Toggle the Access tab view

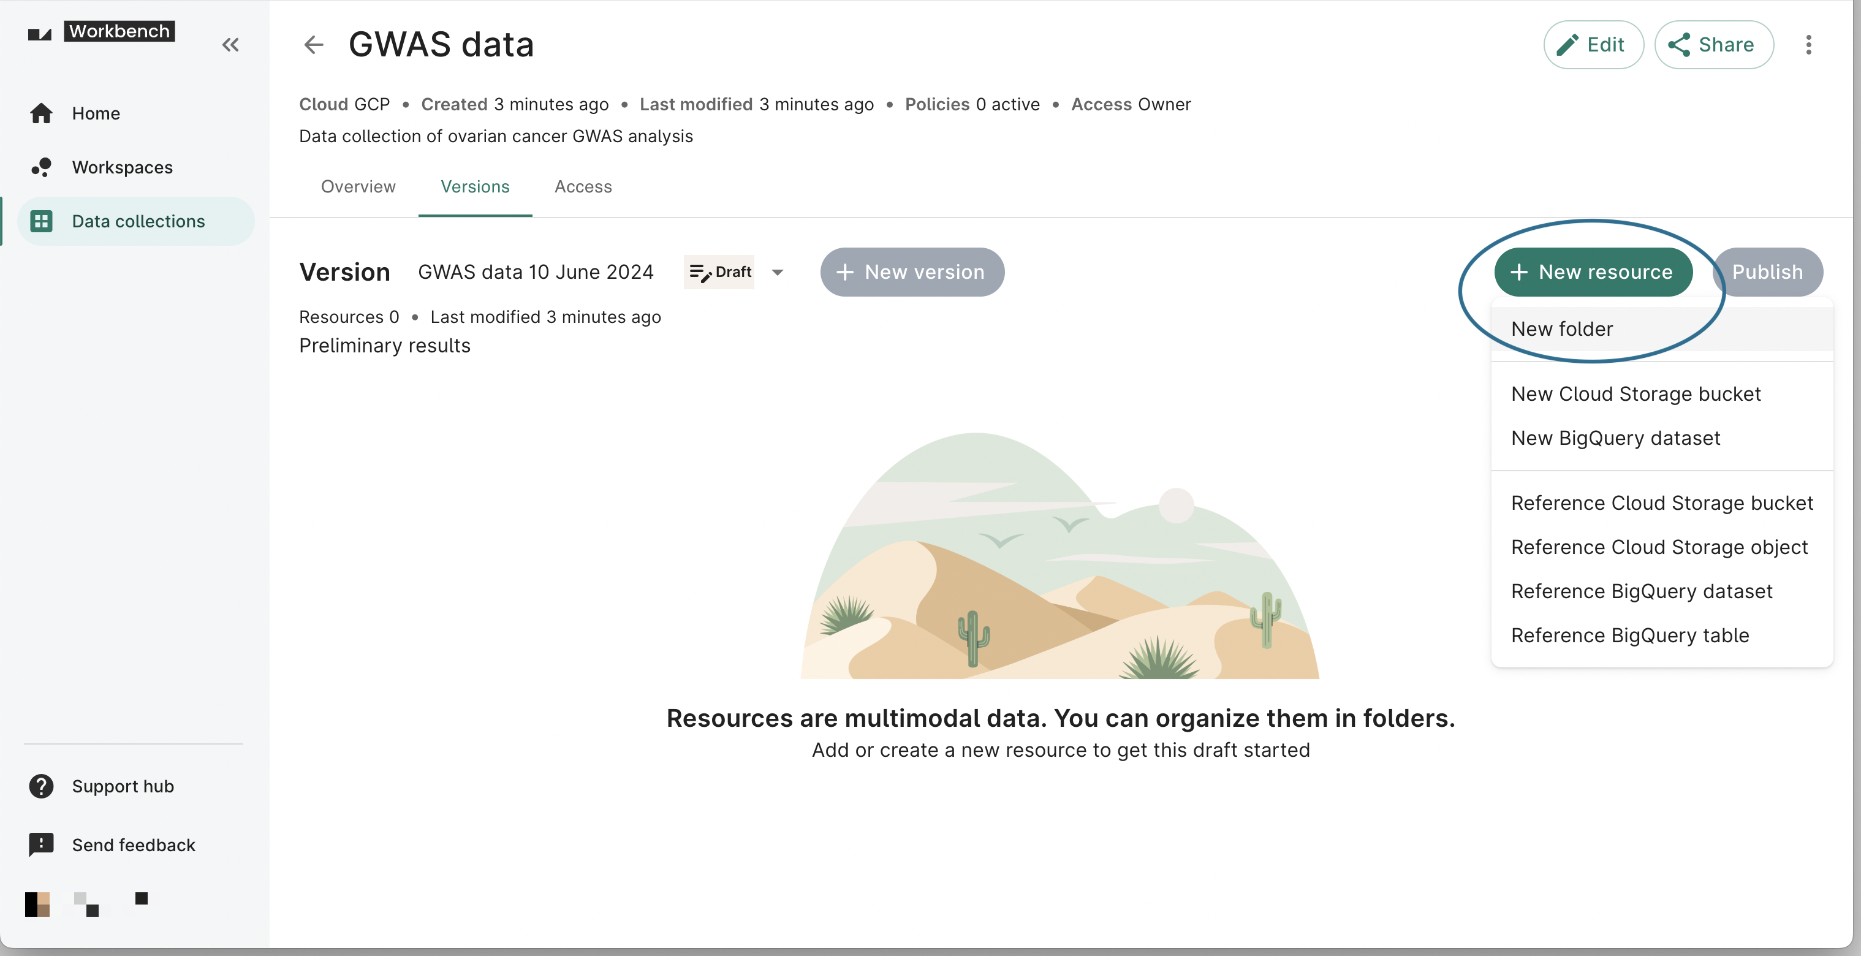(583, 186)
